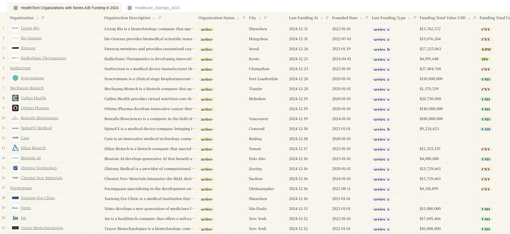
Task: Open the SanVectron link
Action: pos(20,68)
